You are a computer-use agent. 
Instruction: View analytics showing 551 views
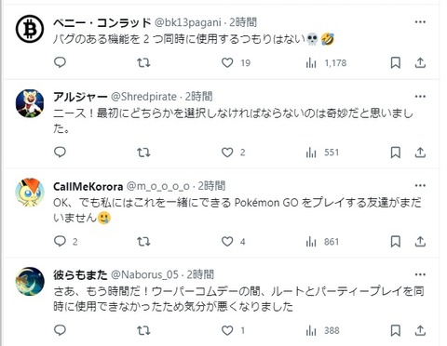pos(322,153)
